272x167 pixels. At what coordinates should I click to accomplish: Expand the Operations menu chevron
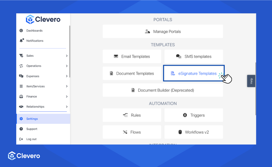pyautogui.click(x=67, y=66)
